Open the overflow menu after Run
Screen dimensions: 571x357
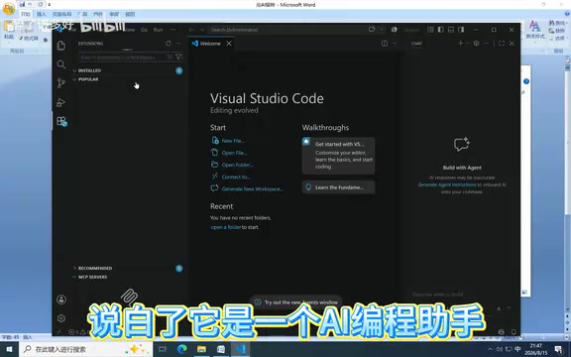pos(172,30)
